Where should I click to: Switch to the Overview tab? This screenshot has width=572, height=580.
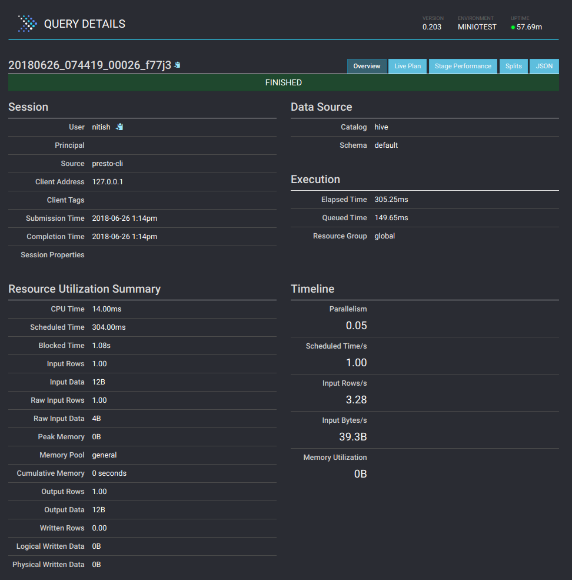pyautogui.click(x=367, y=66)
